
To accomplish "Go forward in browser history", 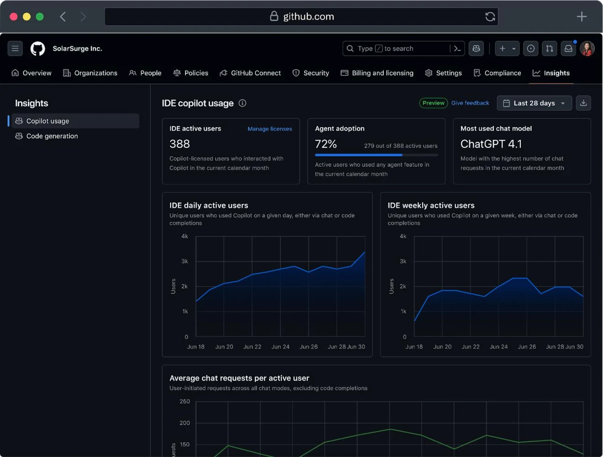I will [x=83, y=17].
